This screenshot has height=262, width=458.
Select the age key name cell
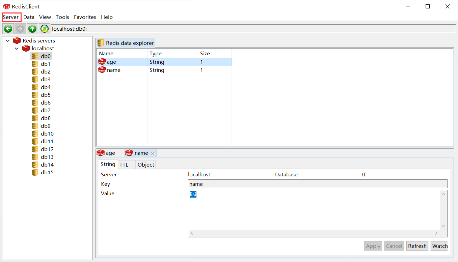(111, 62)
